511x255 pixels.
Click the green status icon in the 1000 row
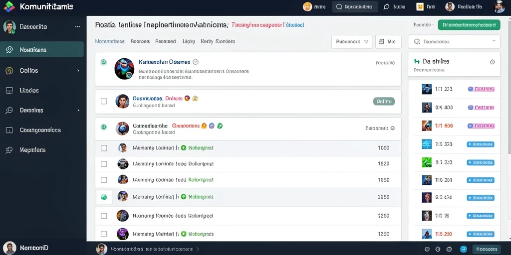184,147
